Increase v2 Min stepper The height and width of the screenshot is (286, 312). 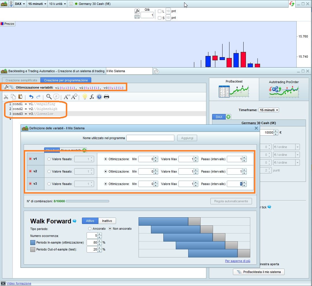coord(156,170)
